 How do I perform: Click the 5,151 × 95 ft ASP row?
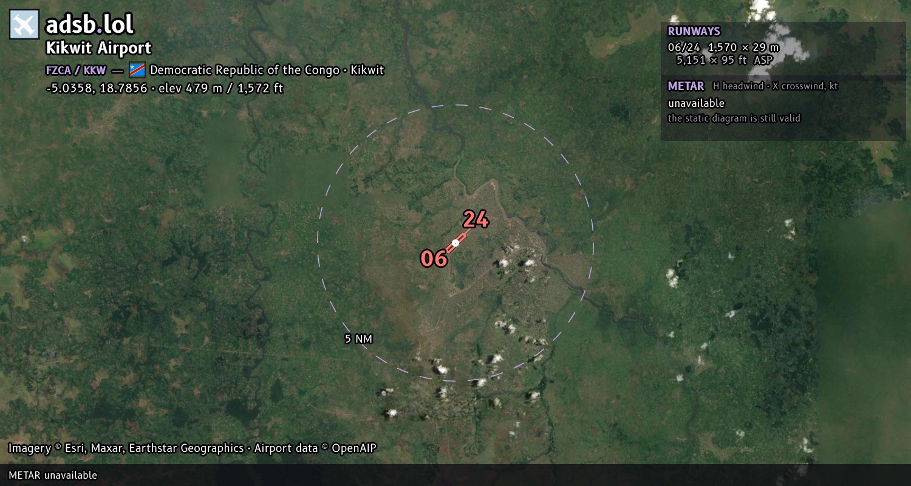point(725,60)
